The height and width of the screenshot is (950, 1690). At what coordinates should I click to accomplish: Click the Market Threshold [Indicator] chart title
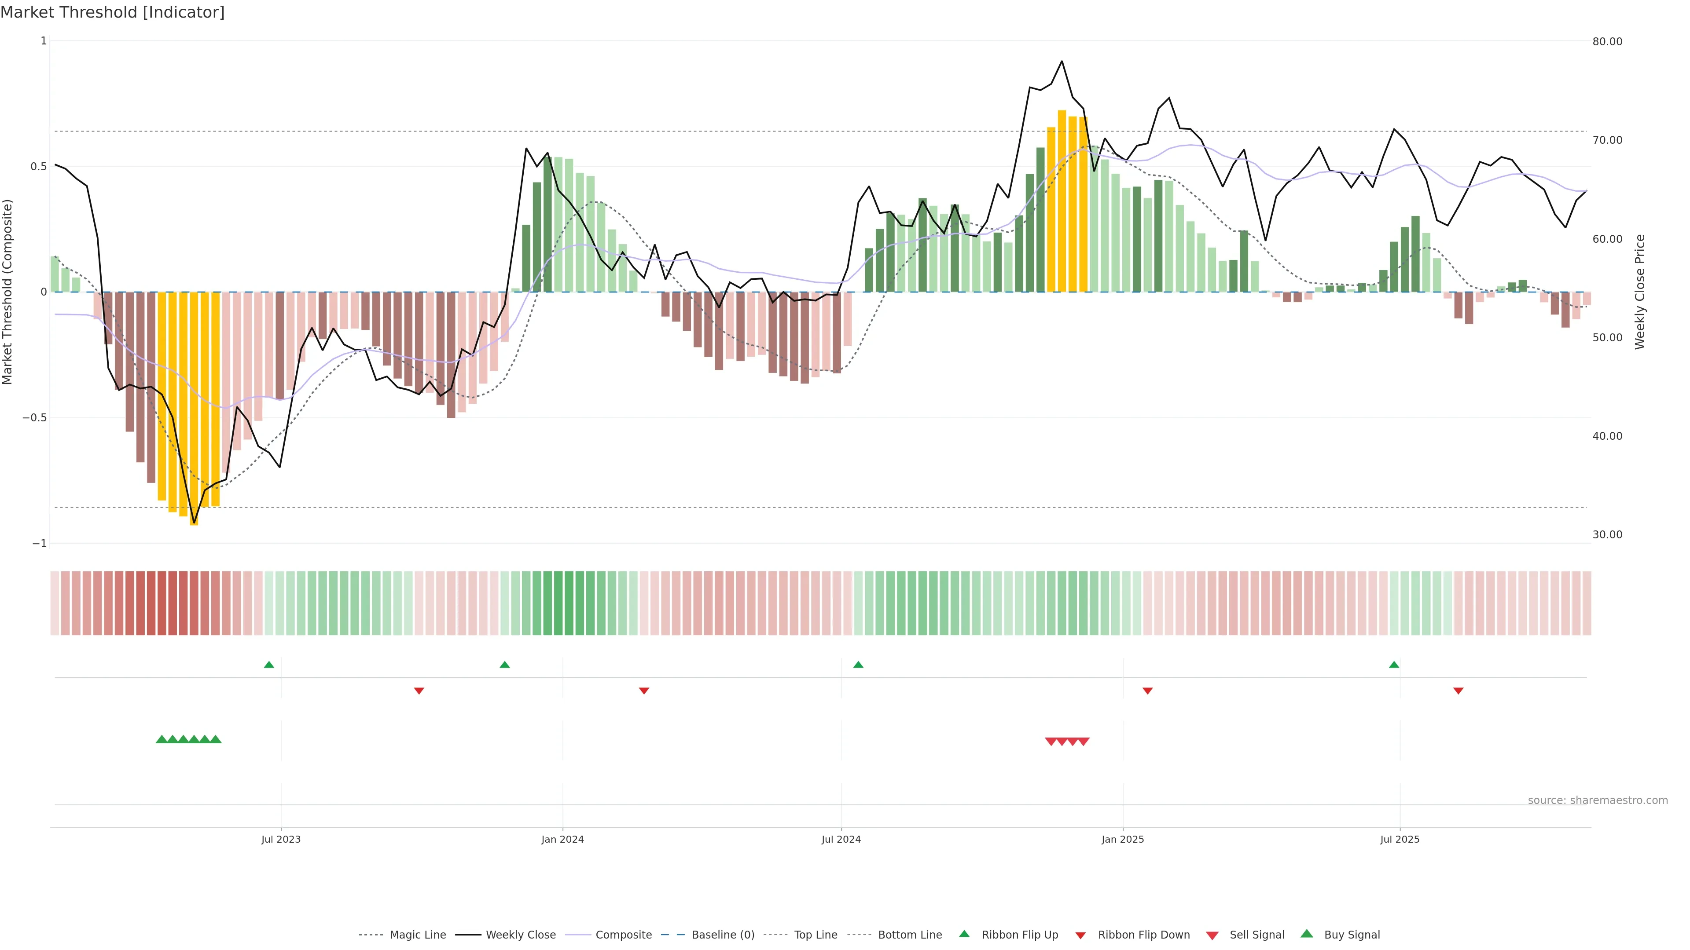point(112,12)
